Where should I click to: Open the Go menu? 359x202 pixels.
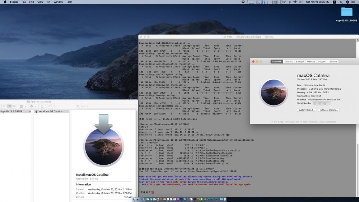pos(48,2)
